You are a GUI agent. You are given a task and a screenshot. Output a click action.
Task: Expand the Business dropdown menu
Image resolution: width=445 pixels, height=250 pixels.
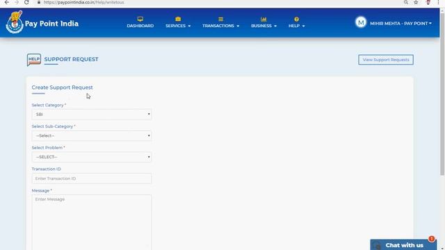click(x=264, y=26)
